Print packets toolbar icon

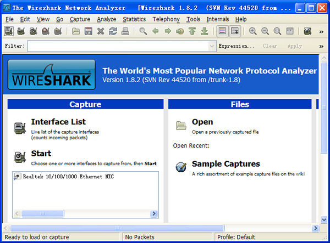click(x=125, y=31)
